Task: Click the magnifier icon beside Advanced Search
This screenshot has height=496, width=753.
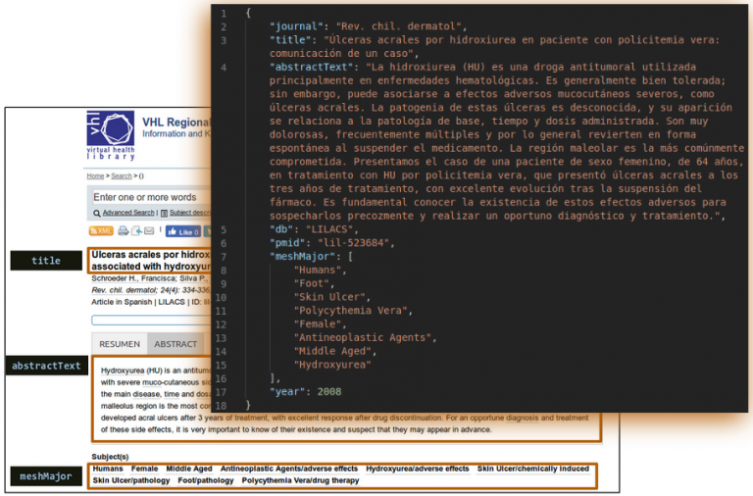Action: click(x=97, y=213)
